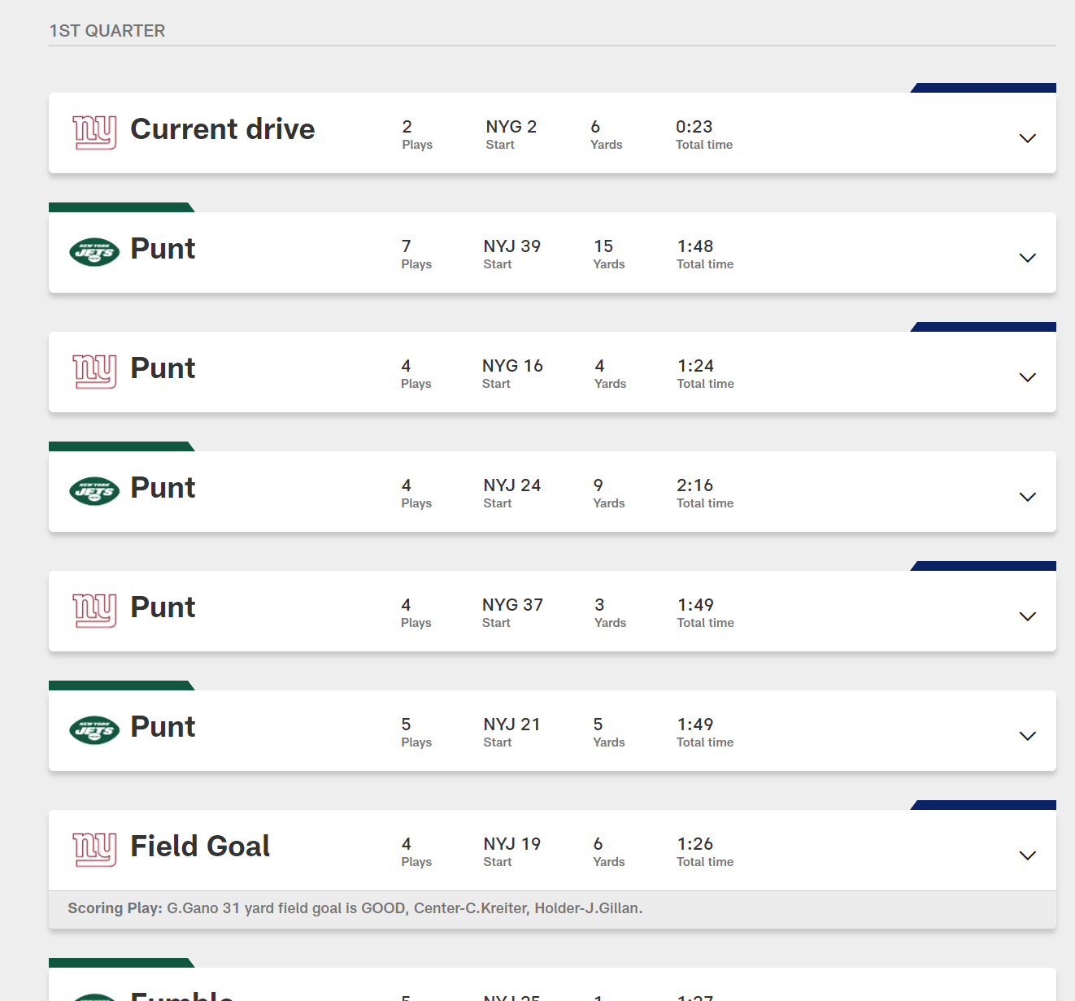Click the 1ST QUARTER section heading
This screenshot has width=1075, height=1001.
click(107, 31)
